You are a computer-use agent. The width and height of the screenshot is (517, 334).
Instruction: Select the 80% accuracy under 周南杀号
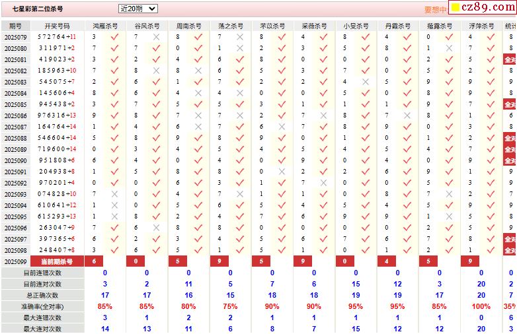(x=188, y=306)
